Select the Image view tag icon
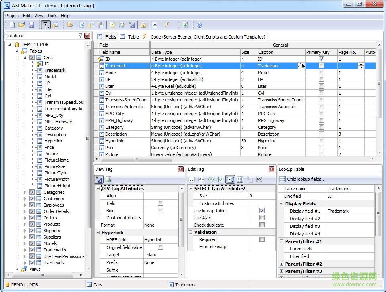The width and height of the screenshot is (386, 292). 108,180
